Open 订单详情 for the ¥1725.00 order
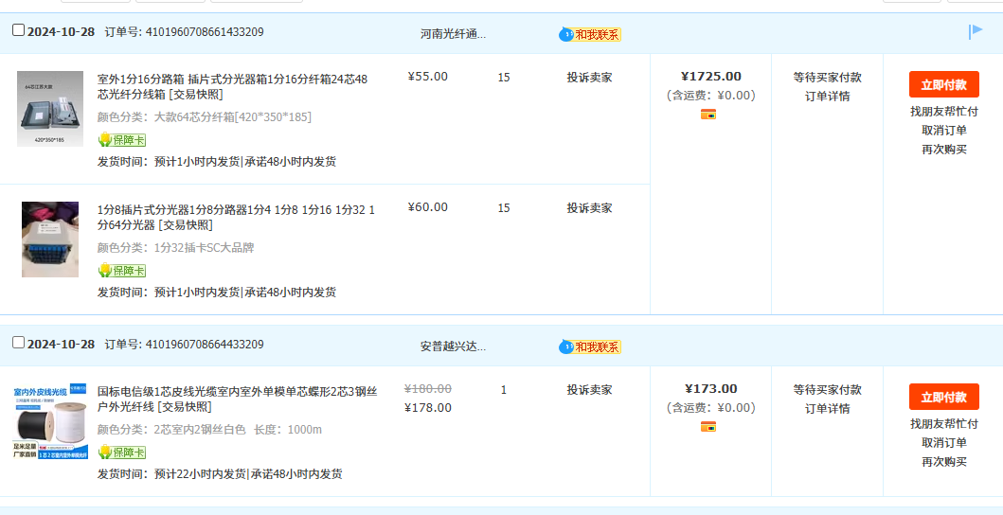 click(x=827, y=97)
